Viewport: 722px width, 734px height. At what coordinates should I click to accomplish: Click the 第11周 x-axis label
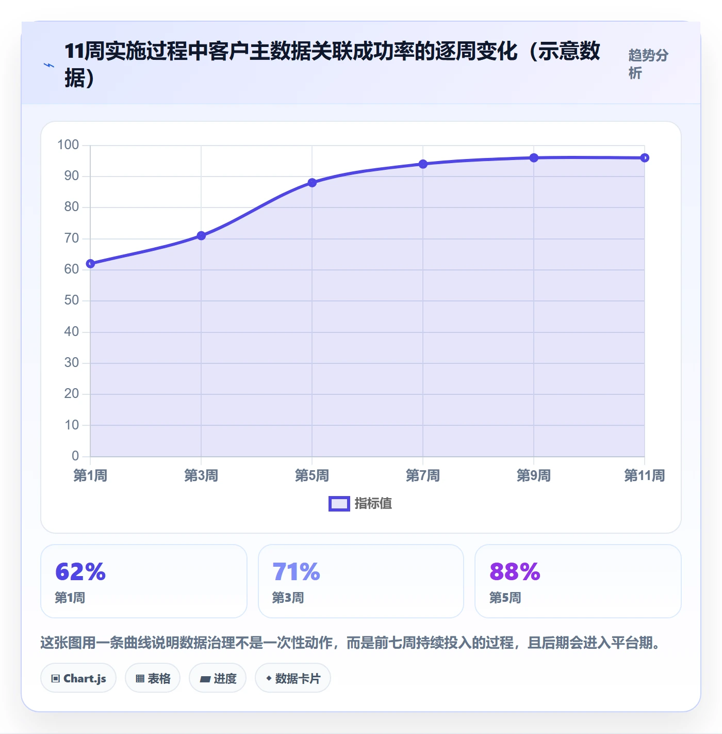(645, 475)
